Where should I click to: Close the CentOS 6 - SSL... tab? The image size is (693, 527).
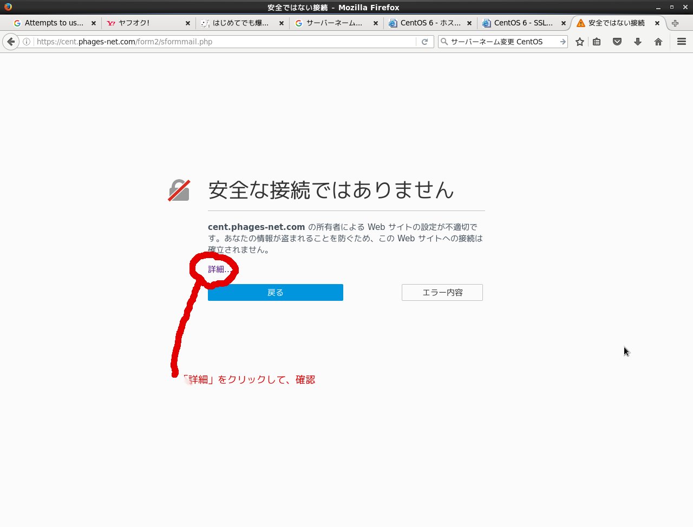coord(564,23)
